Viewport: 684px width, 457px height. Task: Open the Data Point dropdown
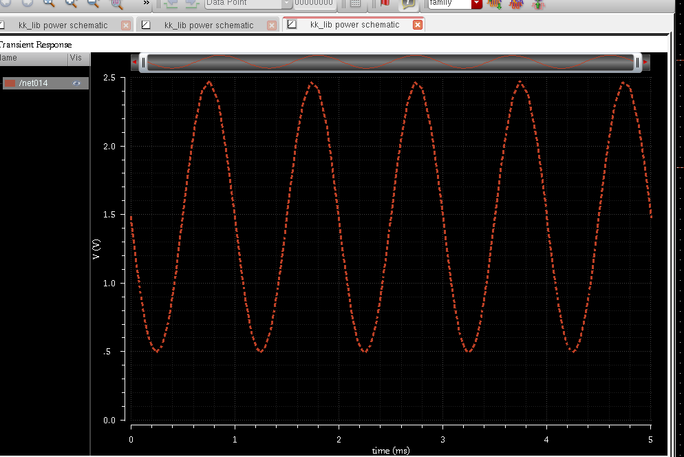[287, 3]
